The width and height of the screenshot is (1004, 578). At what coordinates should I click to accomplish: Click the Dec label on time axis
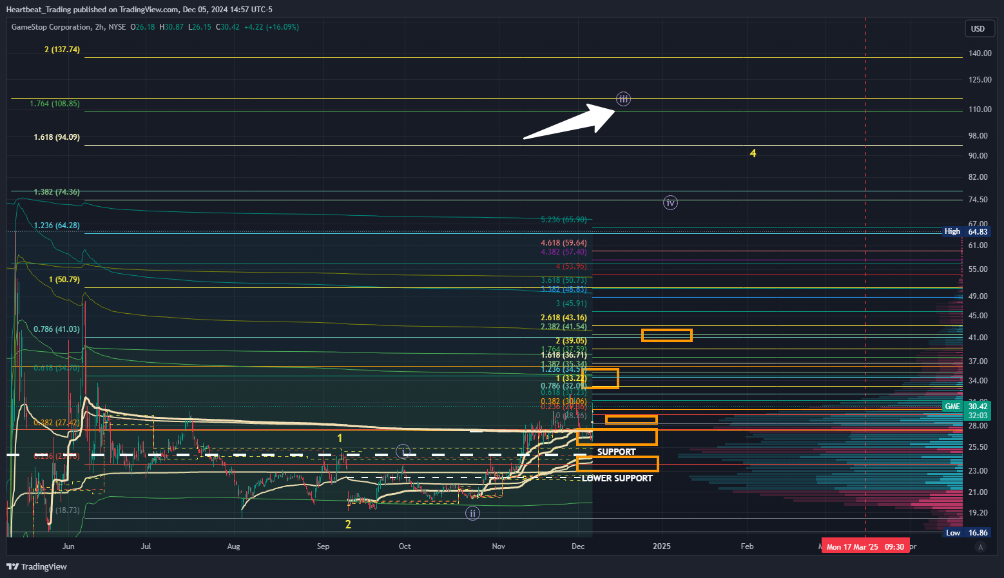tap(578, 546)
